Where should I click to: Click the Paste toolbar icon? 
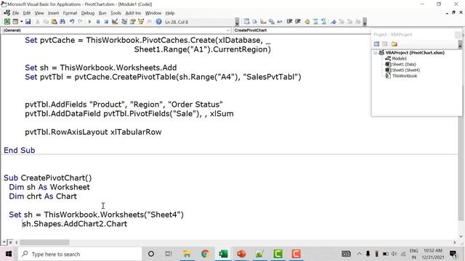point(54,22)
